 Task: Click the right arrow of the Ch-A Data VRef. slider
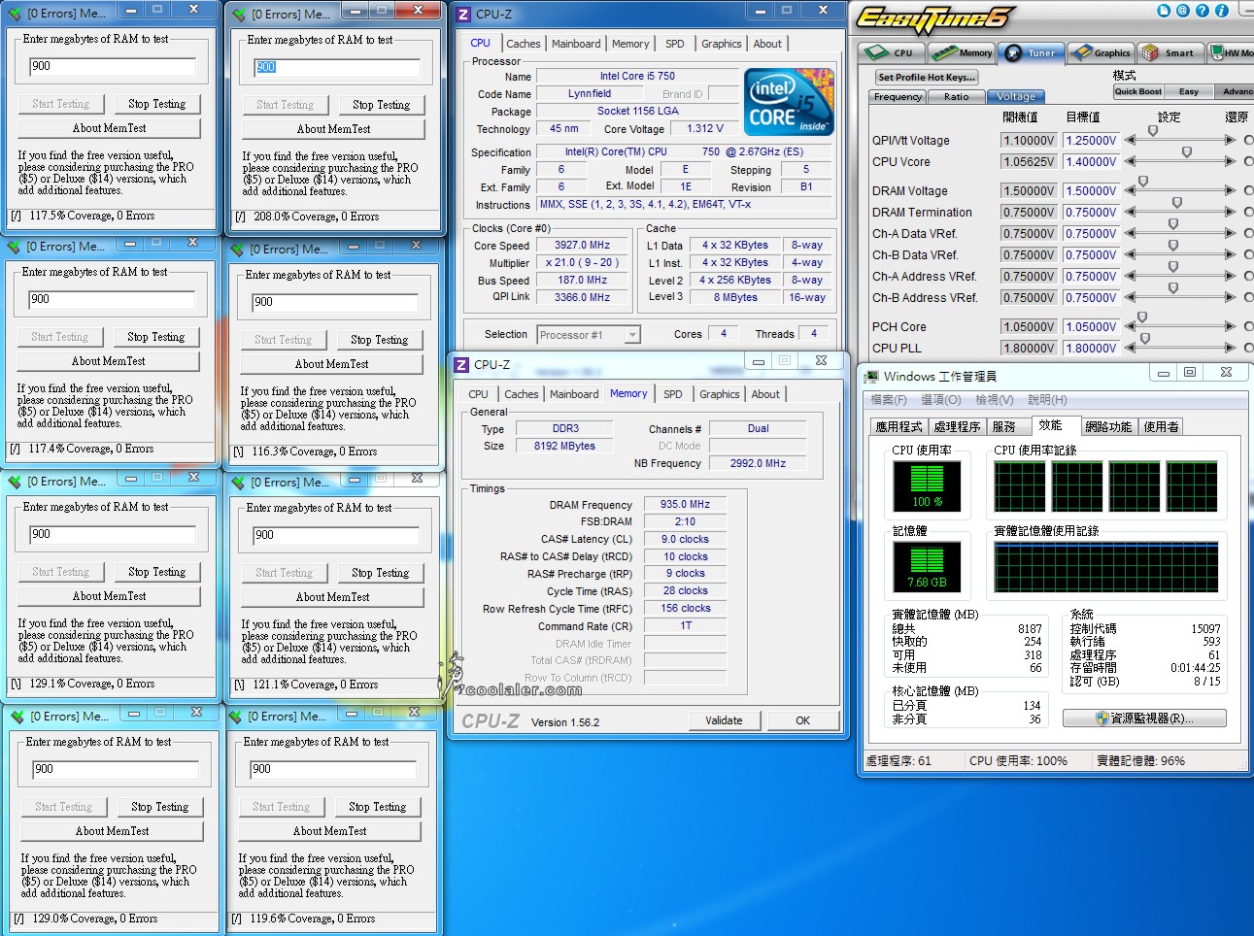coord(1230,234)
